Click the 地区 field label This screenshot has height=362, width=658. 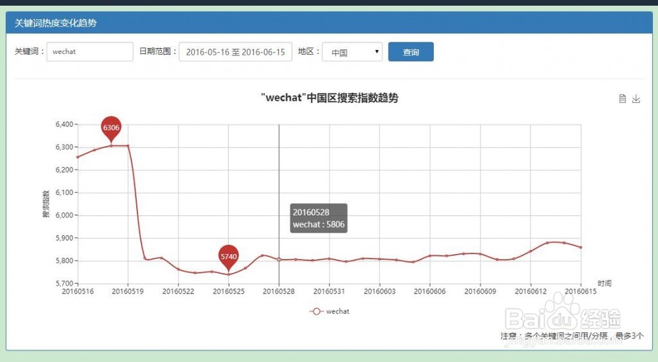pos(309,51)
